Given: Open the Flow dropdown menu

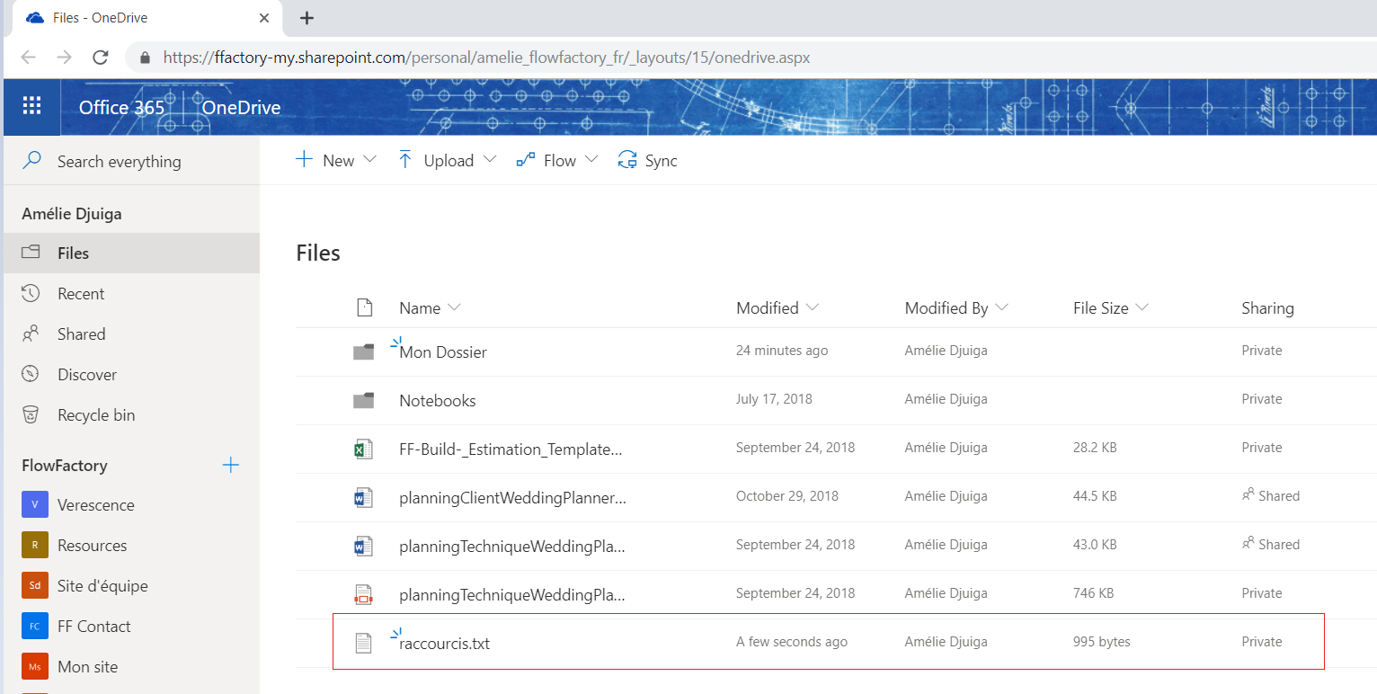Looking at the screenshot, I should pos(557,160).
